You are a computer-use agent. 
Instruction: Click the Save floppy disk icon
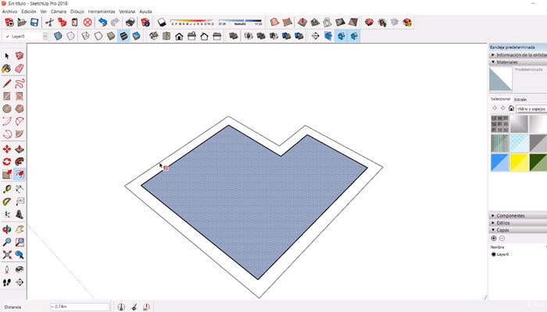(x=34, y=23)
